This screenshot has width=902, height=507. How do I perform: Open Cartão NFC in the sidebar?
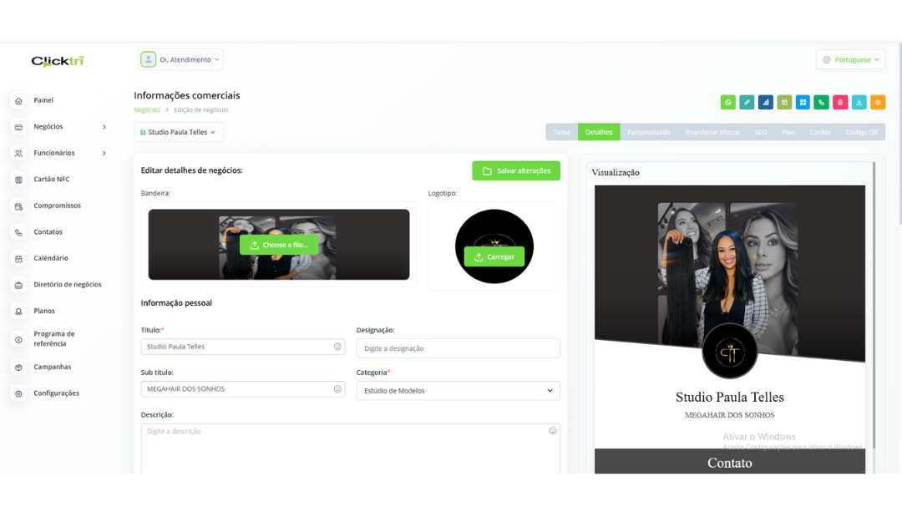click(x=51, y=180)
